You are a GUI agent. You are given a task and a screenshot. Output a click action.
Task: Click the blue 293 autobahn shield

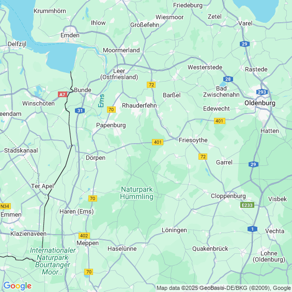point(262,92)
